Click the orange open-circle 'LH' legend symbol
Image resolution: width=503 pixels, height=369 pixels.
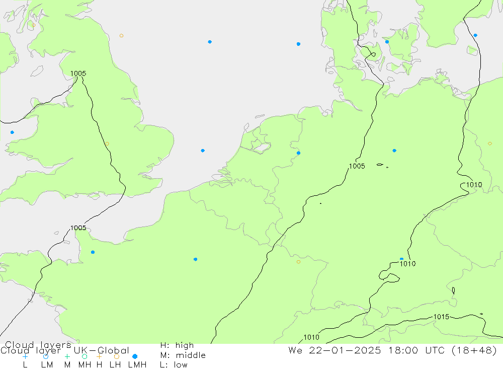117,356
